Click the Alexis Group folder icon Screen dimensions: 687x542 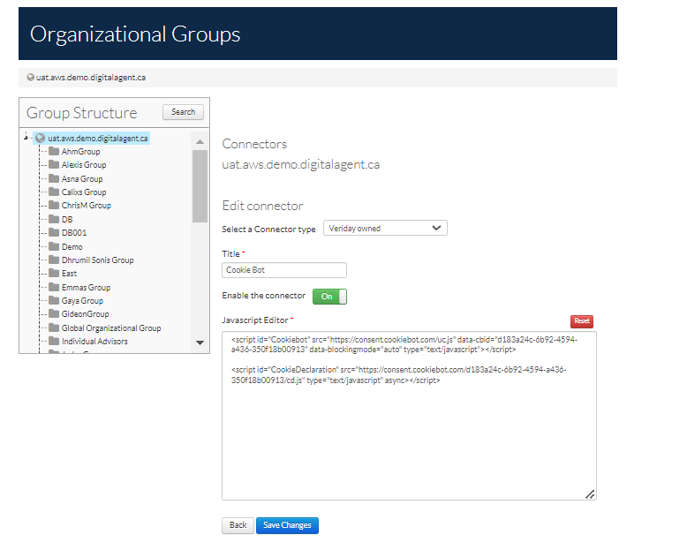[54, 165]
